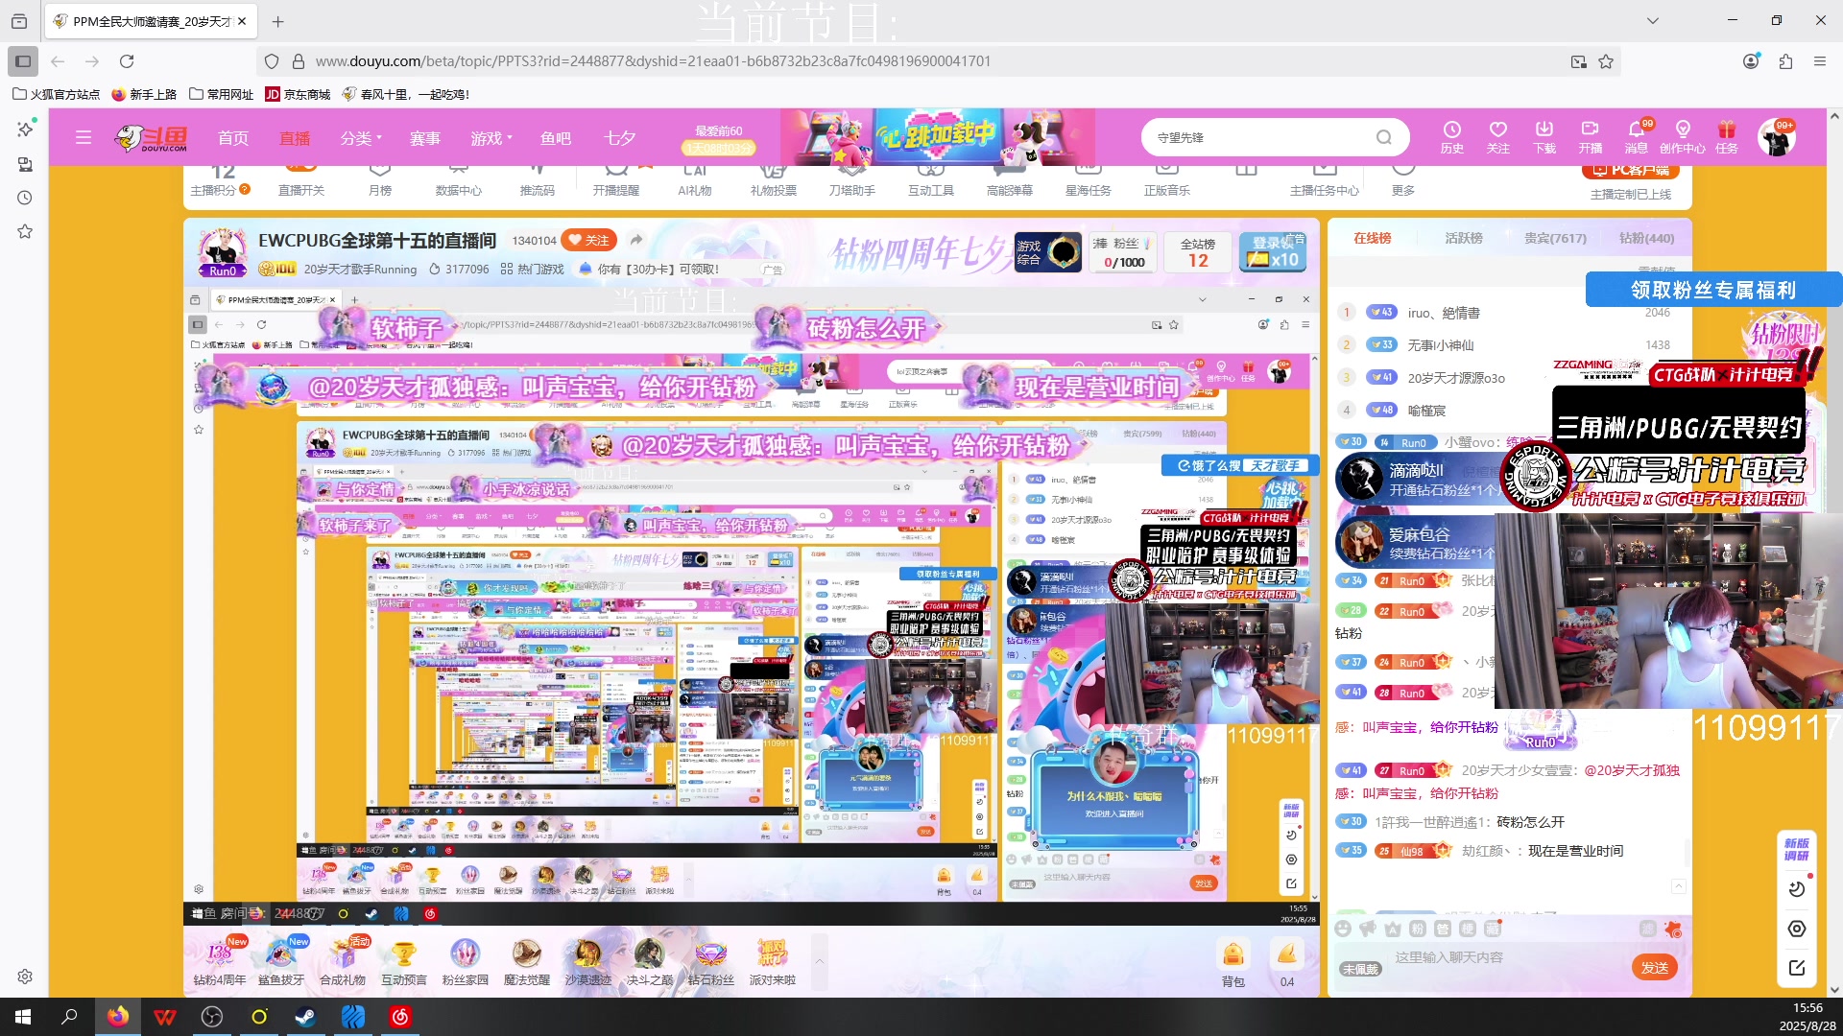Viewport: 1843px width, 1036px height.
Task: Open the Douyu hamburger menu icon
Action: 84,138
